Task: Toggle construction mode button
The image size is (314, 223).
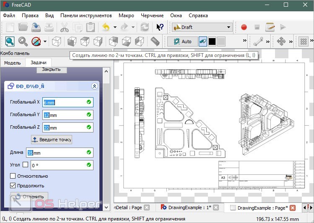Action: 203,41
